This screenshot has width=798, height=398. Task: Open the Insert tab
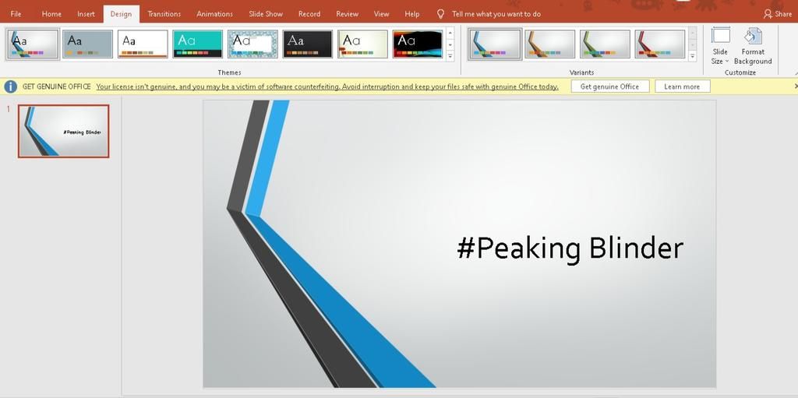[86, 14]
